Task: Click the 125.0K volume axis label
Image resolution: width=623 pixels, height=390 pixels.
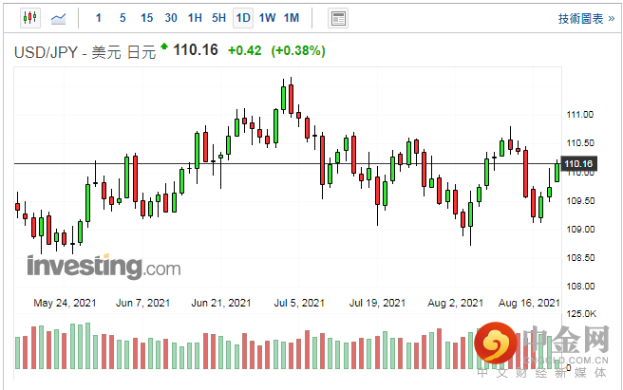Action: [x=580, y=315]
